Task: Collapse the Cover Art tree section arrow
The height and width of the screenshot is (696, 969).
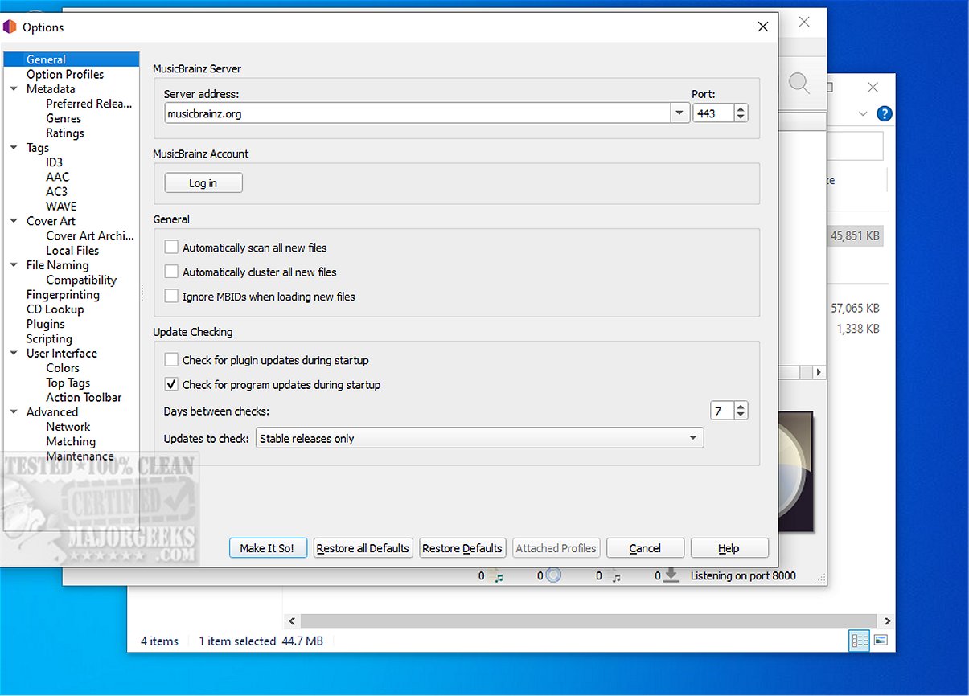Action: click(14, 221)
